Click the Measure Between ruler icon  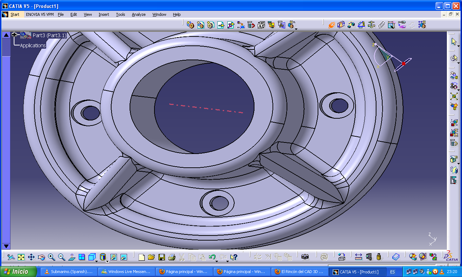pos(358,257)
